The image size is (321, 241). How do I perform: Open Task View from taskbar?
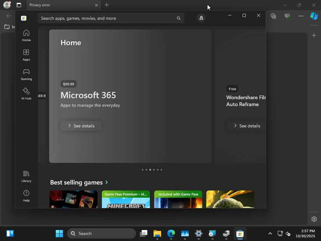(144, 233)
